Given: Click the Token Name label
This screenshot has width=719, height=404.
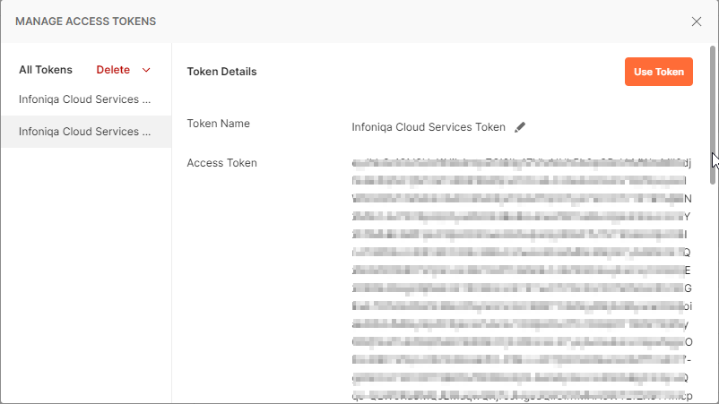Looking at the screenshot, I should [218, 124].
